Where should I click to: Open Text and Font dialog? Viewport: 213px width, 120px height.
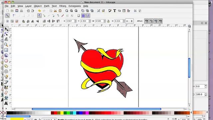[114, 11]
